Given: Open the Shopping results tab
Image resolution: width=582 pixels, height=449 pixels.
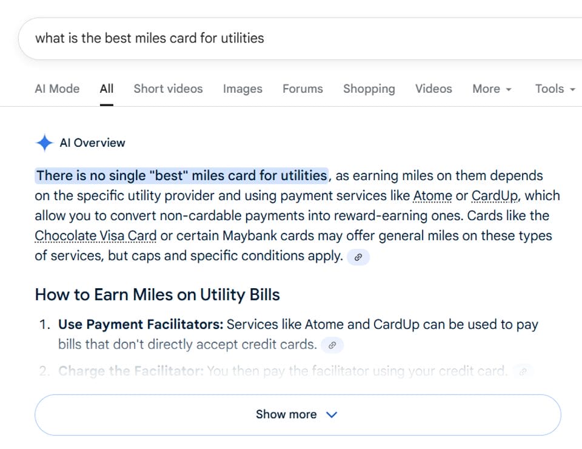Looking at the screenshot, I should 369,89.
